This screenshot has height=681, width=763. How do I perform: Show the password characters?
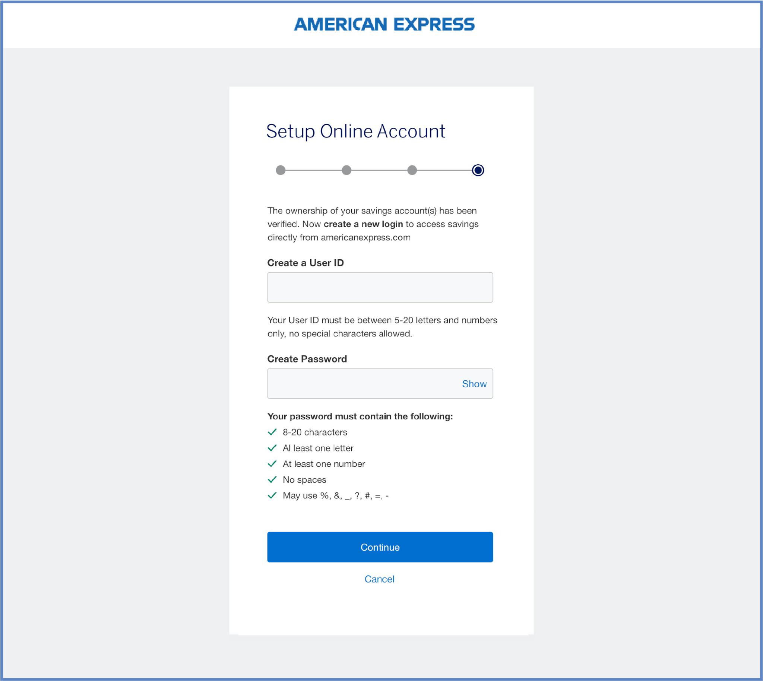[474, 384]
